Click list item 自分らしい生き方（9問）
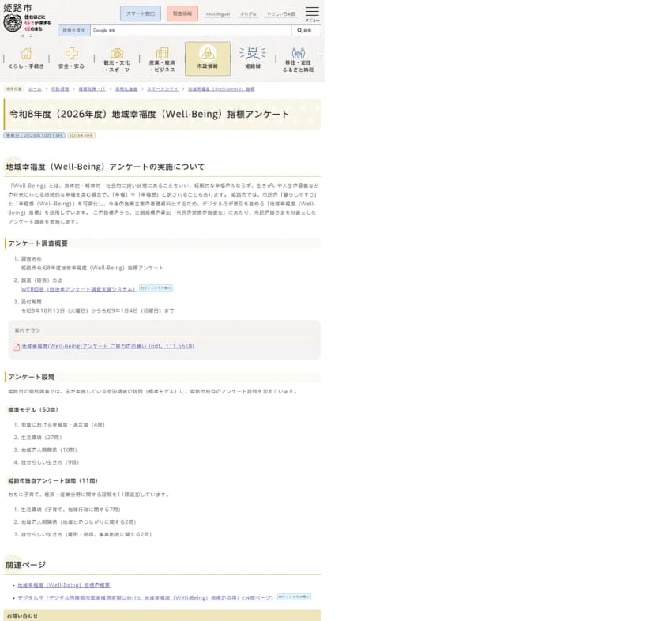This screenshot has height=621, width=654. (x=50, y=462)
